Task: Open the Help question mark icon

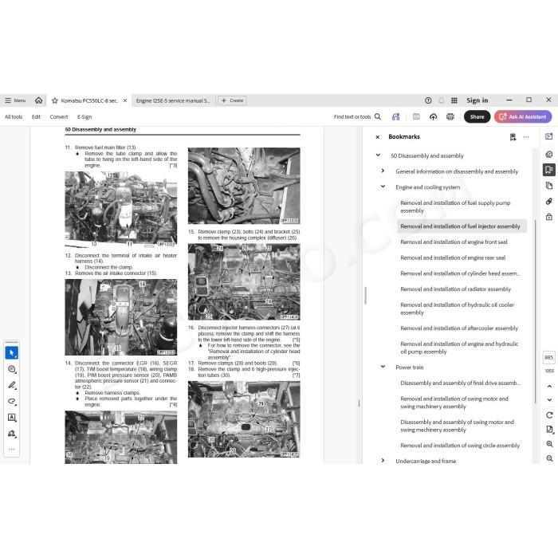Action: (428, 100)
